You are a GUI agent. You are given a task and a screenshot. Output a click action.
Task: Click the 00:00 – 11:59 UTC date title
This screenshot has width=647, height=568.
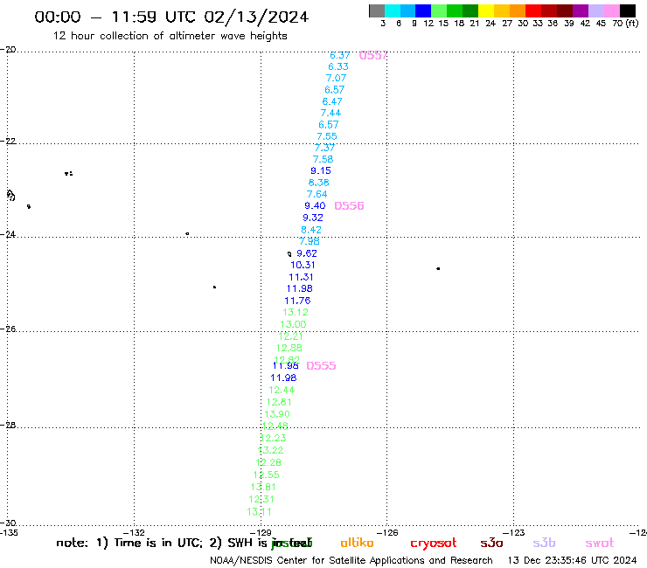171,17
